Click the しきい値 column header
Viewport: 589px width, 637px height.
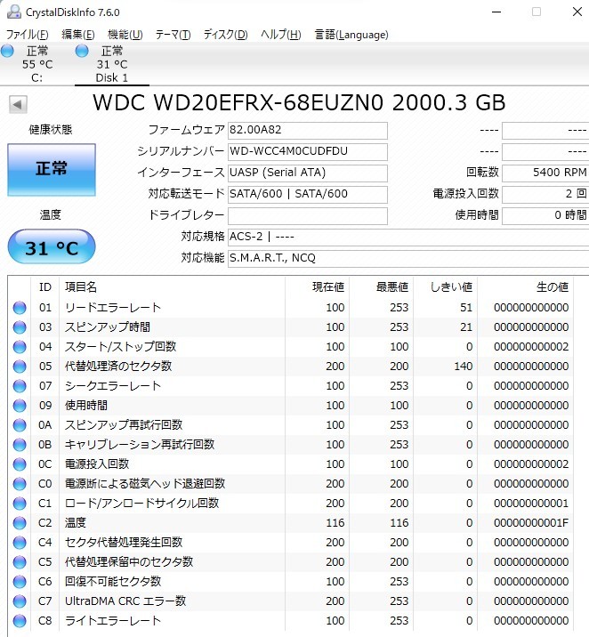[x=451, y=287]
